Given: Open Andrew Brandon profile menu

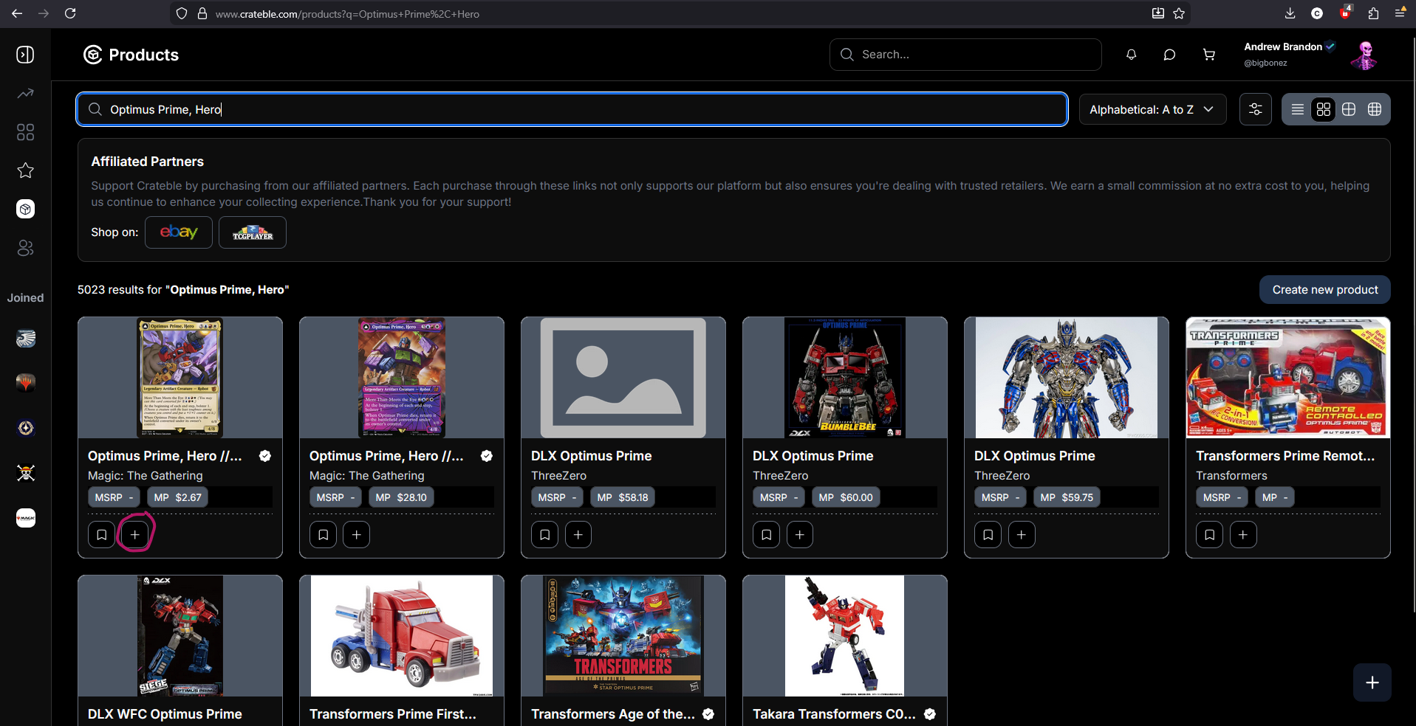Looking at the screenshot, I should tap(1310, 55).
